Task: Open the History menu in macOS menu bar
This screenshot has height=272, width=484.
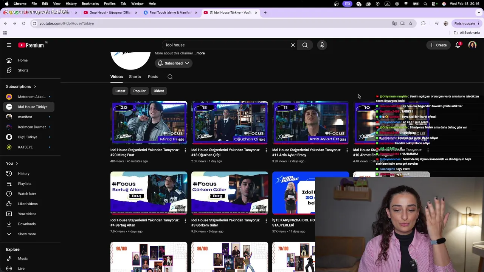Action: [x=71, y=3]
